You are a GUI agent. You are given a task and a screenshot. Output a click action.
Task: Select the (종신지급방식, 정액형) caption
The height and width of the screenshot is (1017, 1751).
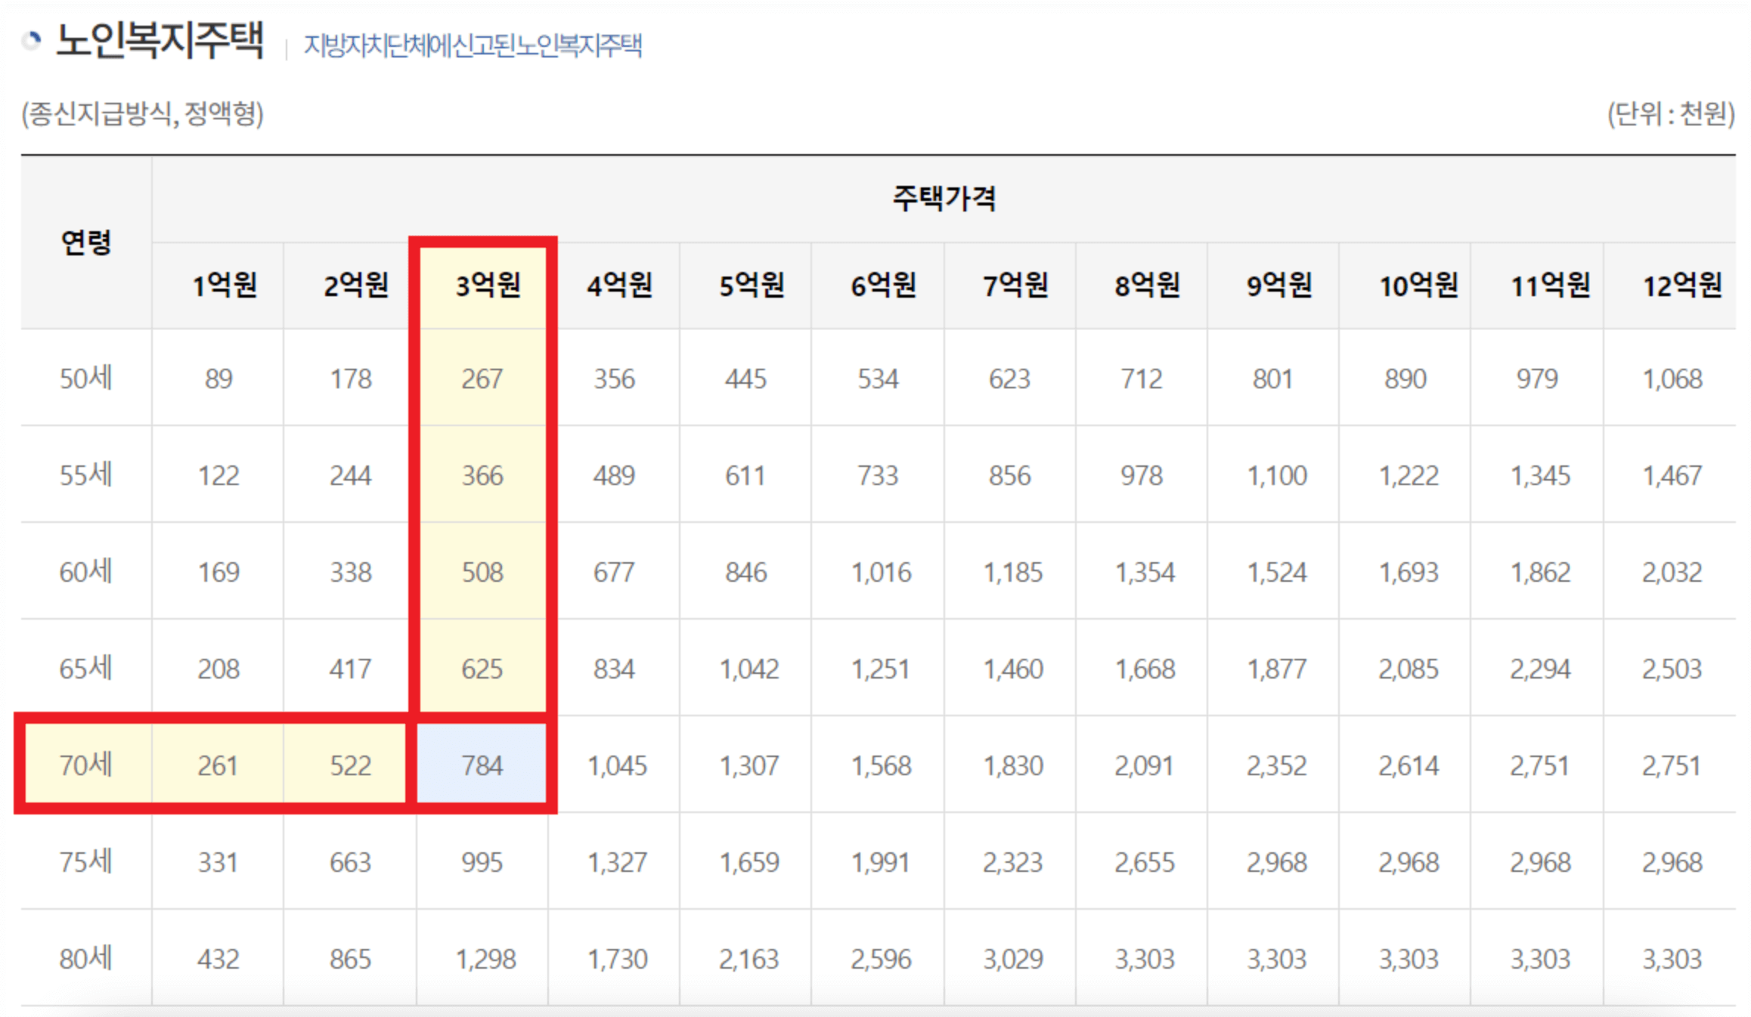pyautogui.click(x=142, y=114)
